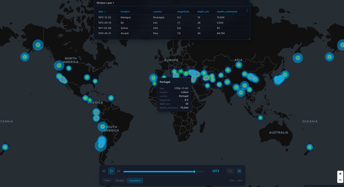Click the location column header

125,11
